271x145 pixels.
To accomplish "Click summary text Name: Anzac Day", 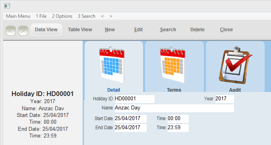I will [x=43, y=108].
